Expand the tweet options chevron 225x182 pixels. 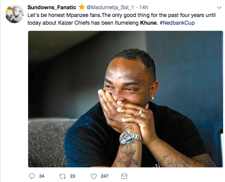click(x=219, y=7)
